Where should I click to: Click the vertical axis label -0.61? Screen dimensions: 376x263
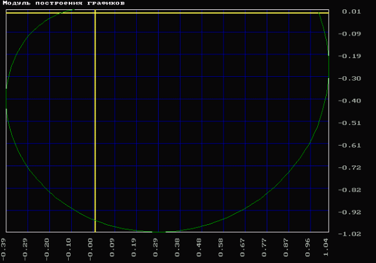(x=349, y=146)
